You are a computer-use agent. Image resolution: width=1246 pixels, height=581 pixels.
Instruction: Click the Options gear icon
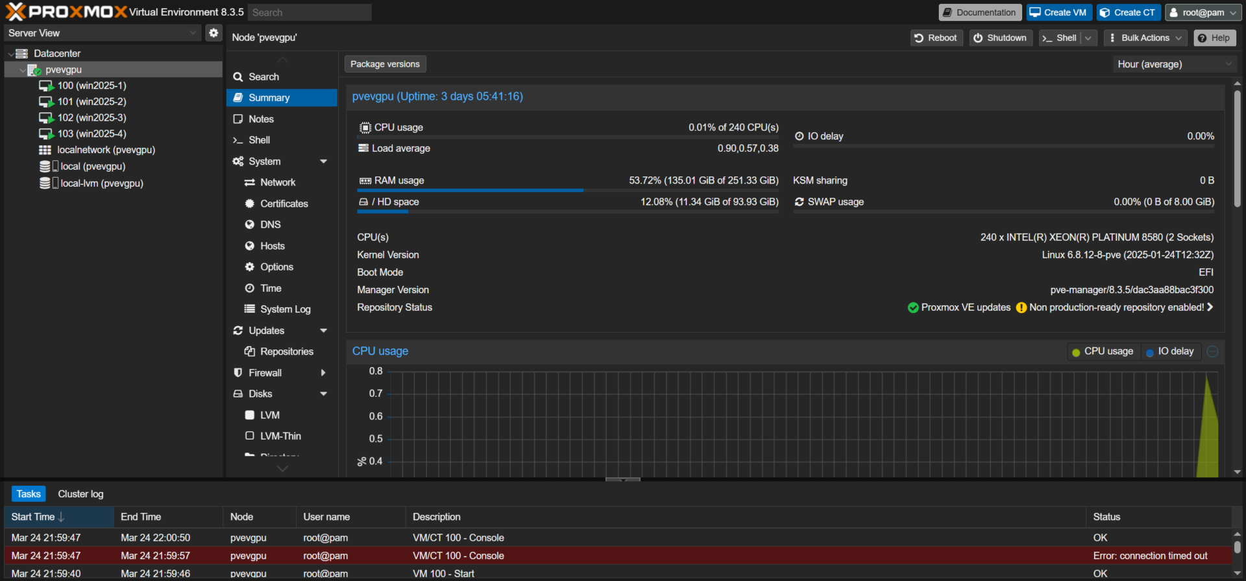coord(249,267)
